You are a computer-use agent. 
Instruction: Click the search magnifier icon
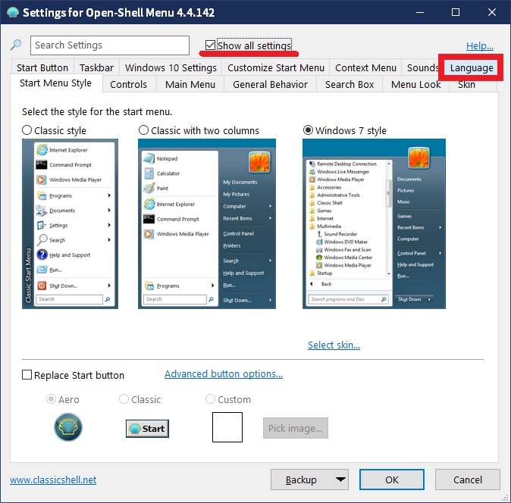click(16, 45)
